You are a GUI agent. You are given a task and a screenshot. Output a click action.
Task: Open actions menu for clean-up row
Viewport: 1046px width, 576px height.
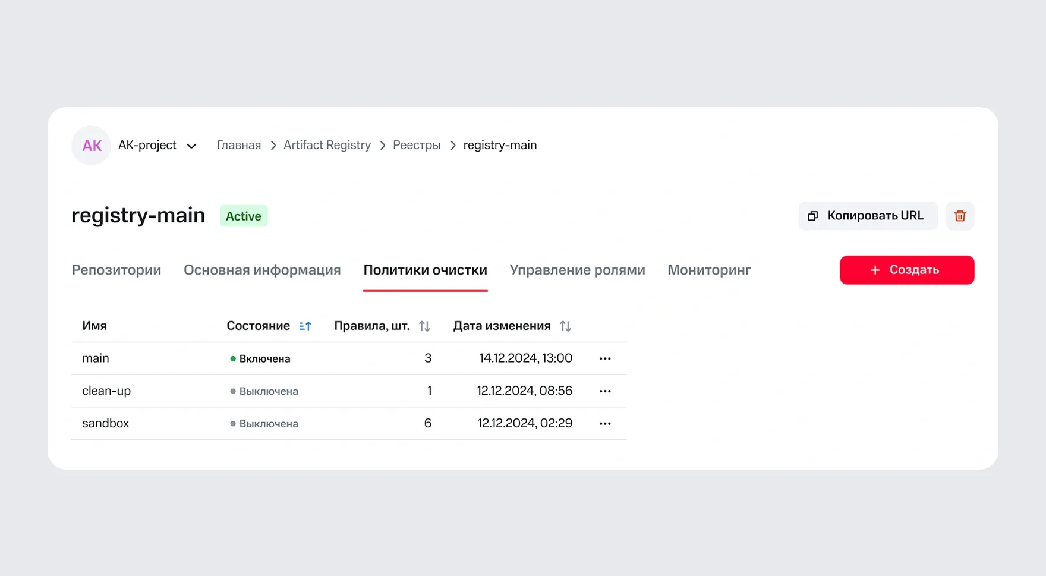(x=605, y=391)
